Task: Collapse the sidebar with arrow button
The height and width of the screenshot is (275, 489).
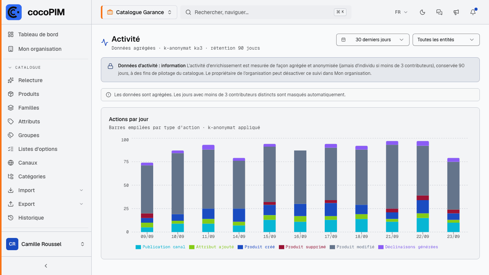Action: pos(46,266)
